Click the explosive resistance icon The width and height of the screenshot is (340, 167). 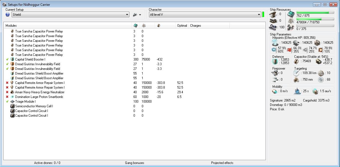[x=320, y=50]
